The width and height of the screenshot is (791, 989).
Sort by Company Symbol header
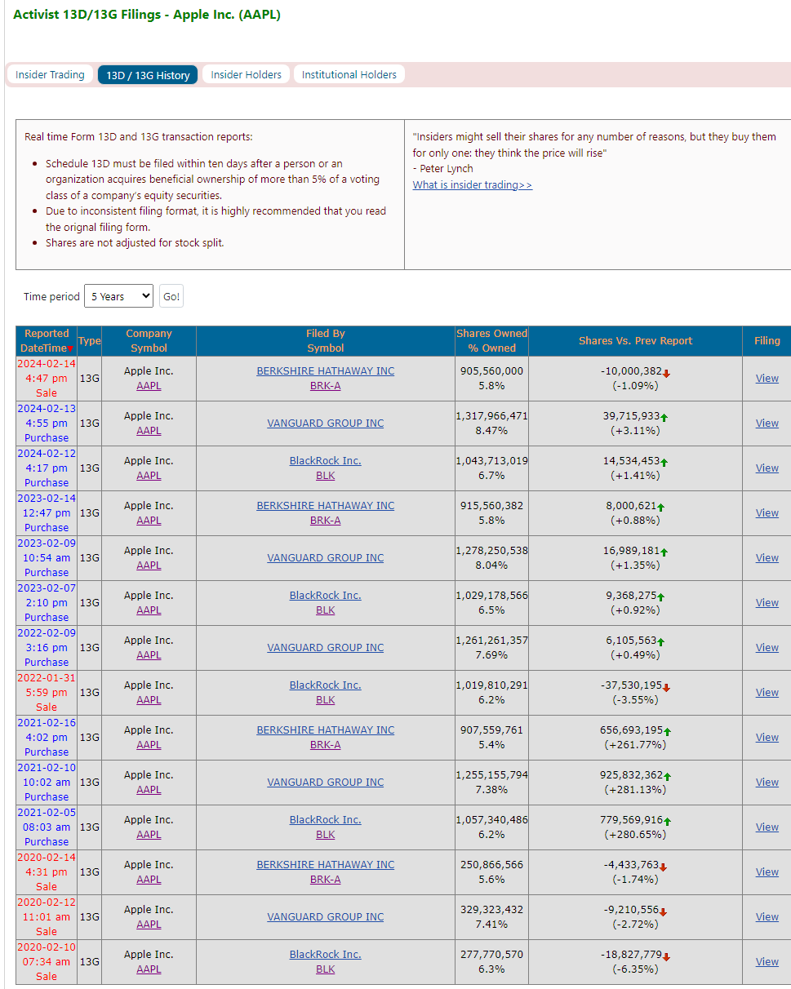point(149,341)
